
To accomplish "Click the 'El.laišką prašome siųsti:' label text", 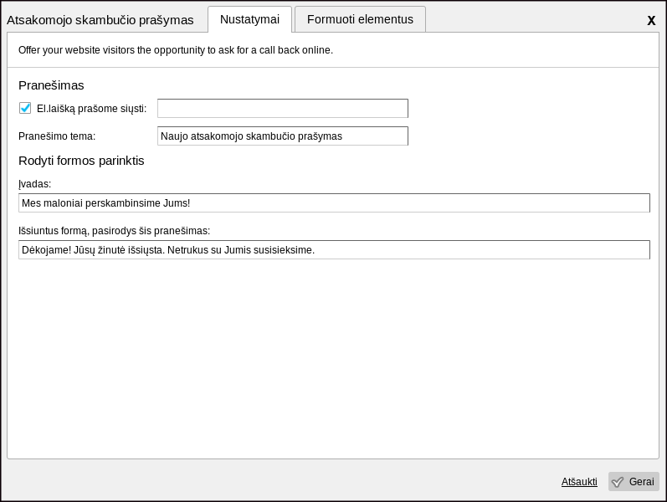I will [x=91, y=109].
